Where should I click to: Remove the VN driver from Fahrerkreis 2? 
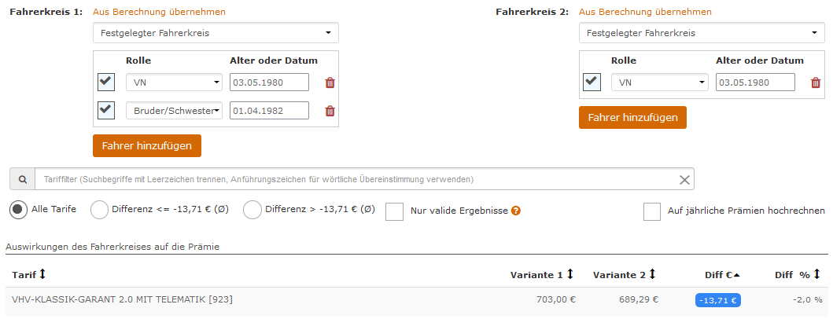(x=816, y=82)
